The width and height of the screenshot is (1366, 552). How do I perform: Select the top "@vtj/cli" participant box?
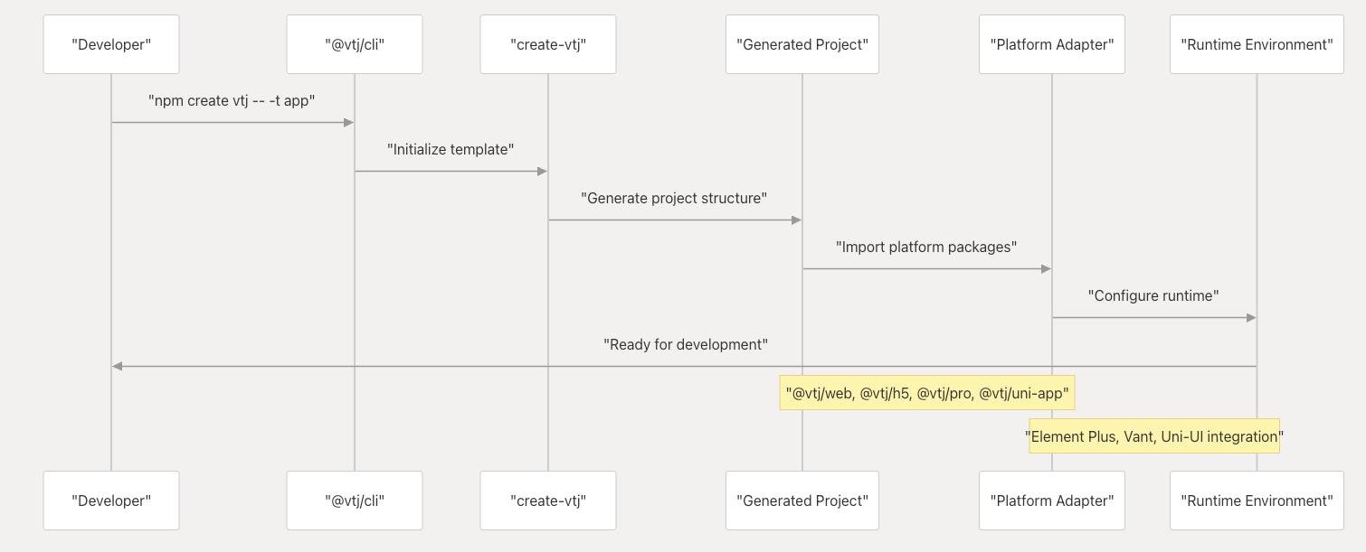[x=355, y=44]
